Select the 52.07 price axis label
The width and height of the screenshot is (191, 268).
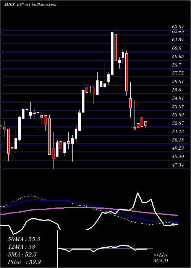(178, 123)
